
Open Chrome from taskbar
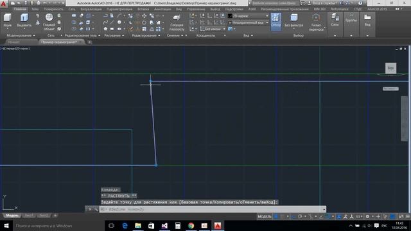tap(191, 226)
